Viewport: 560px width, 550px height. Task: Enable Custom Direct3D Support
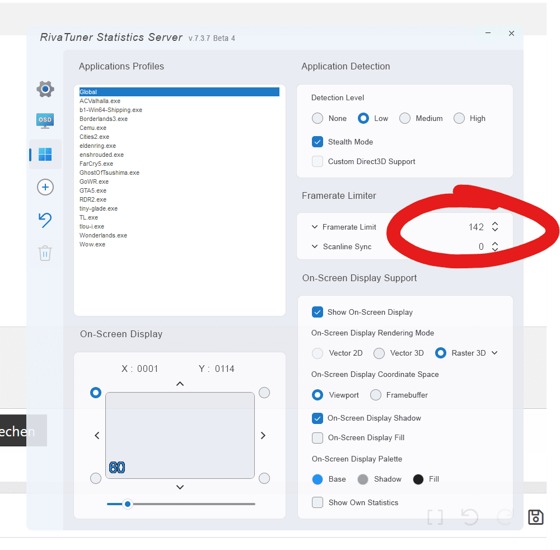317,161
